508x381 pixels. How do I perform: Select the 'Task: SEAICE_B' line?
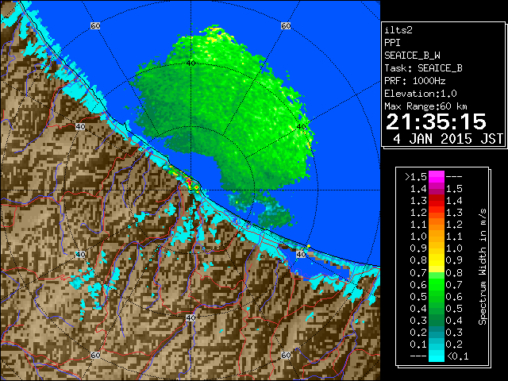click(x=423, y=68)
